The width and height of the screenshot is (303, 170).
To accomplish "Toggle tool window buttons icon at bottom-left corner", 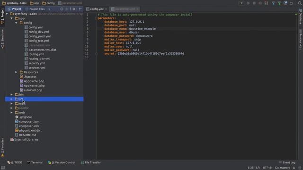I will pos(3,168).
